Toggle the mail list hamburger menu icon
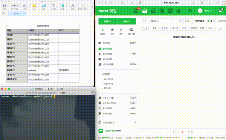 pyautogui.click(x=144, y=21)
